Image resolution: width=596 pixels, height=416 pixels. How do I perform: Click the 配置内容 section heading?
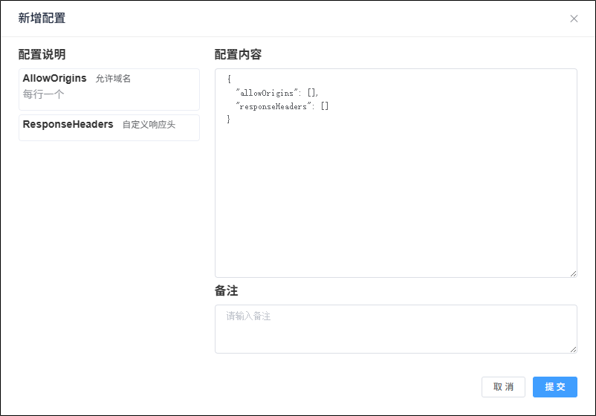(x=238, y=54)
